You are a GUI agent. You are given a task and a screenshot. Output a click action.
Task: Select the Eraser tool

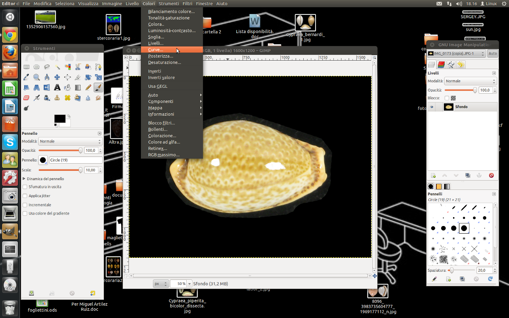[x=26, y=98]
